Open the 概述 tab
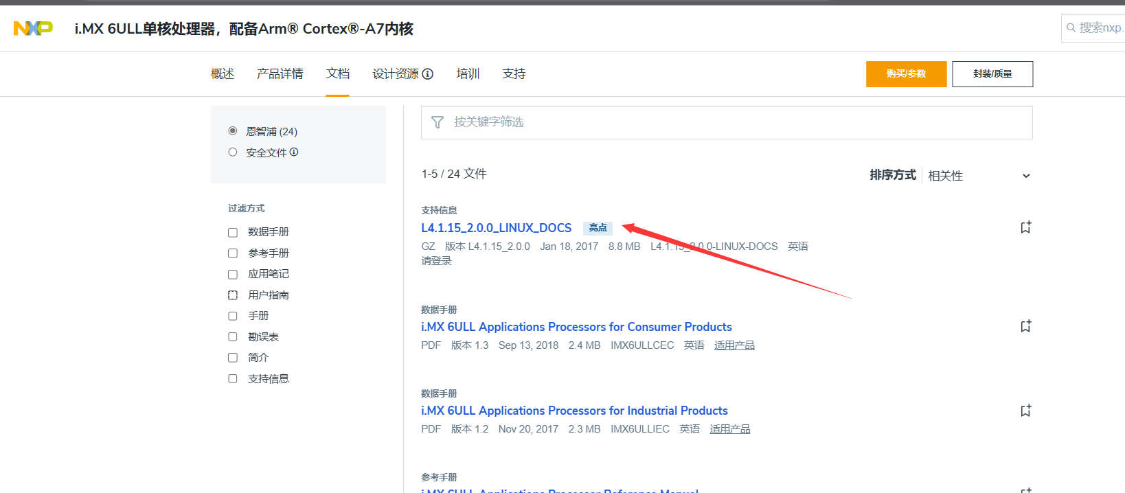1125x493 pixels. (223, 73)
